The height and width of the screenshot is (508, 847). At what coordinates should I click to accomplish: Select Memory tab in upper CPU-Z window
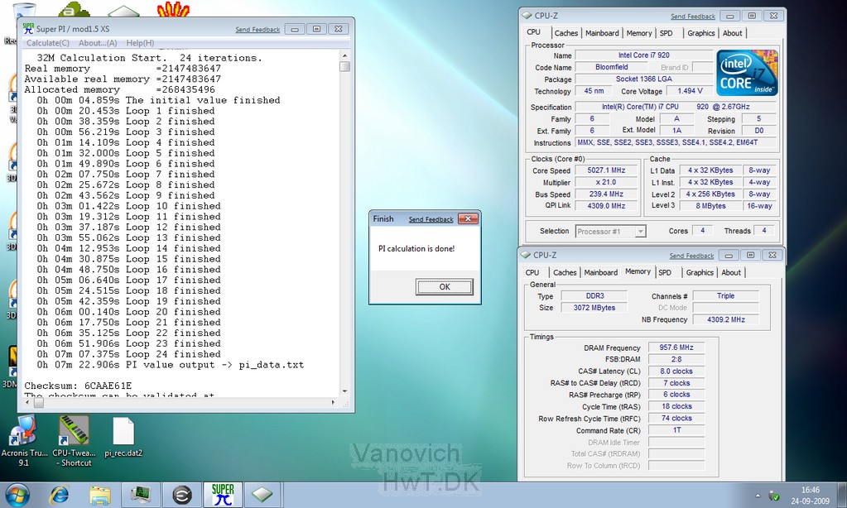click(x=639, y=33)
